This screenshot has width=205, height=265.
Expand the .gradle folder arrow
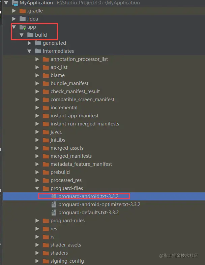click(x=14, y=11)
